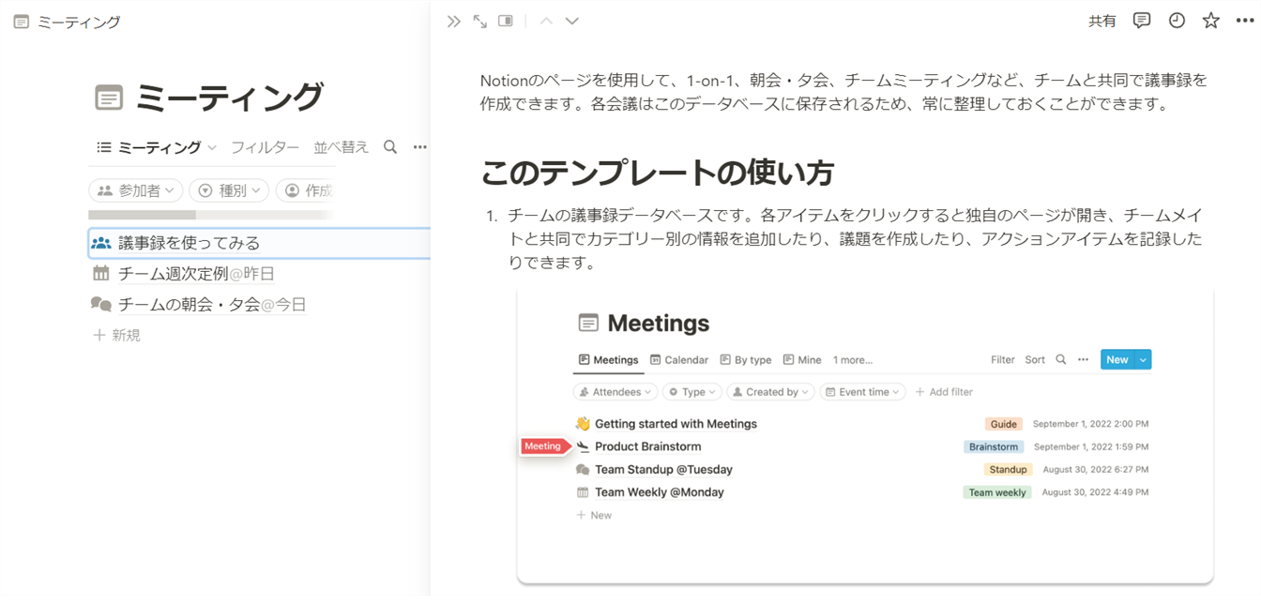Switch to side peek layout icon
1261x604 pixels.
pos(505,21)
